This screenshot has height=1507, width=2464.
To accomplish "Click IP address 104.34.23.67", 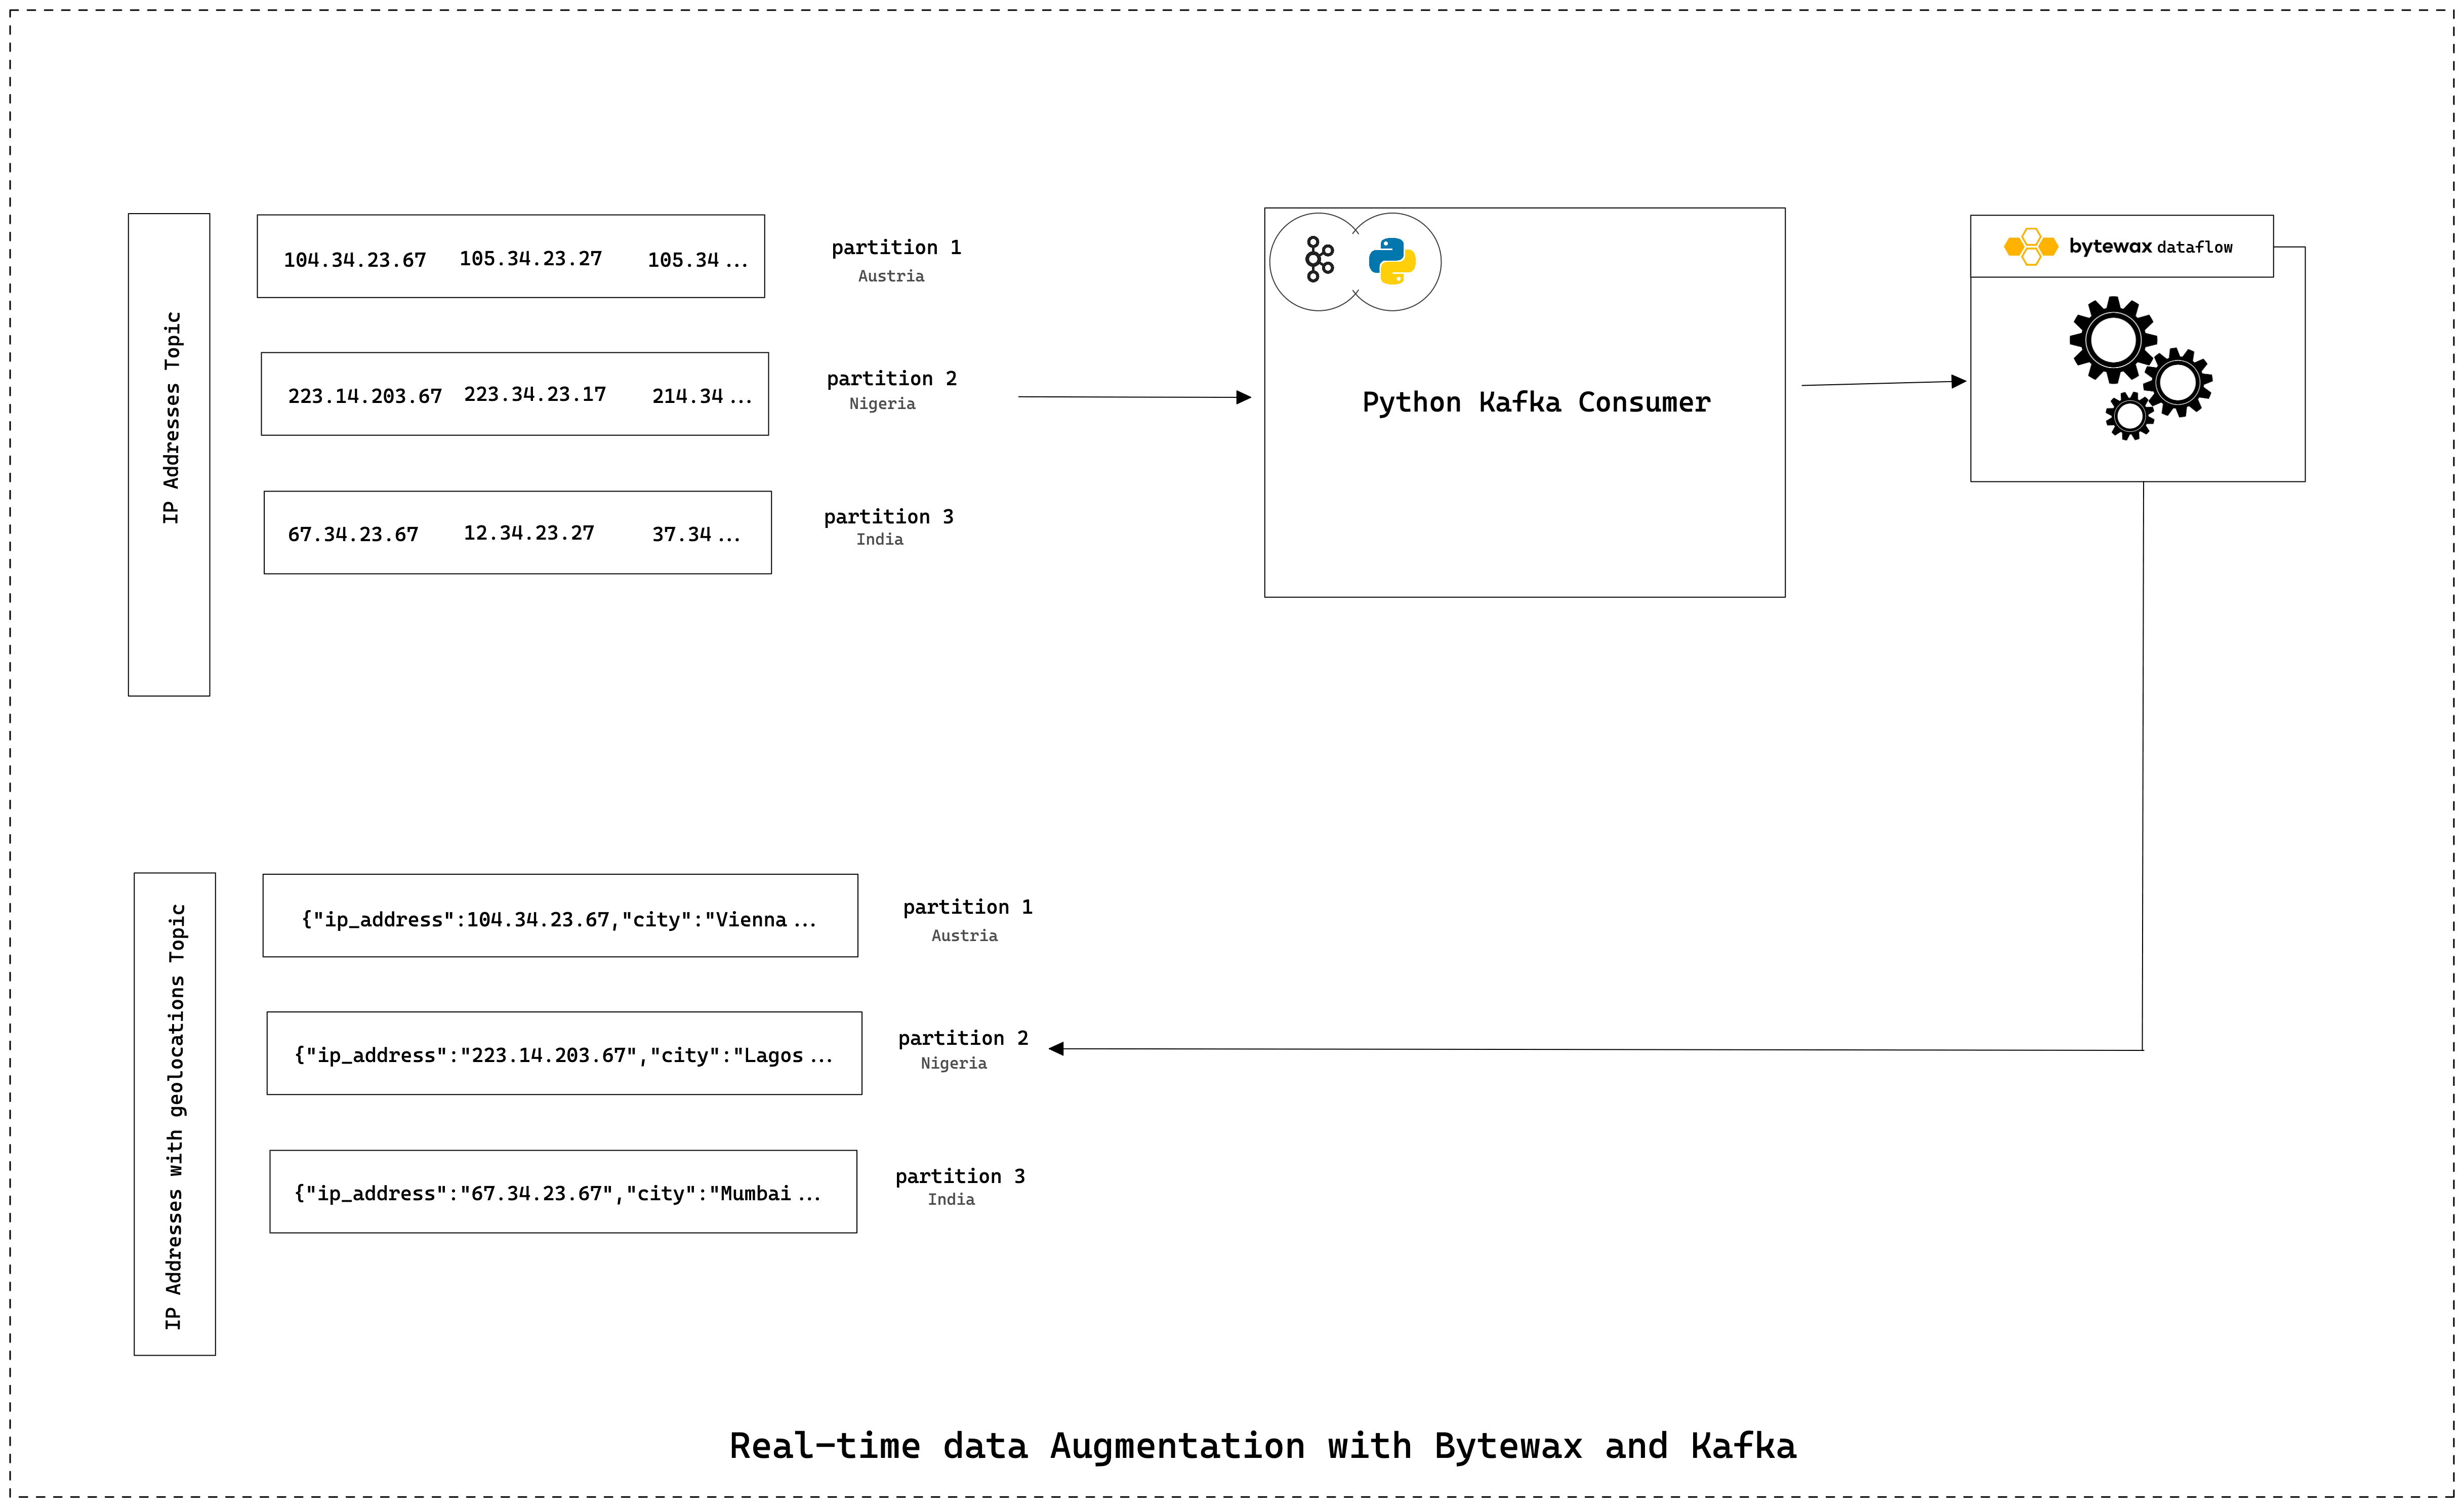I will tap(354, 260).
